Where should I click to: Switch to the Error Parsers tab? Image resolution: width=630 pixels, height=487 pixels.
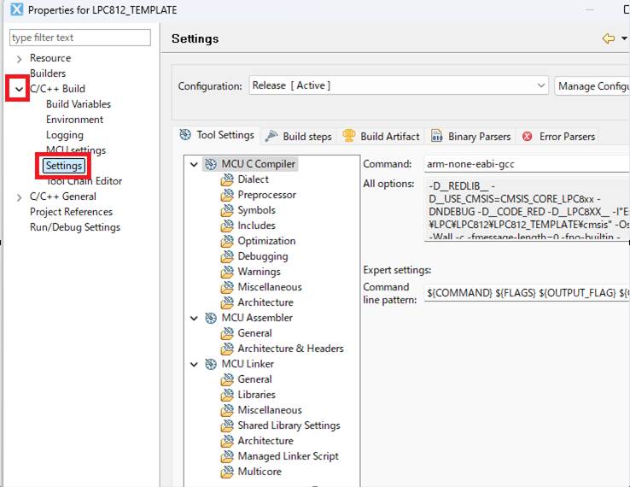click(559, 137)
